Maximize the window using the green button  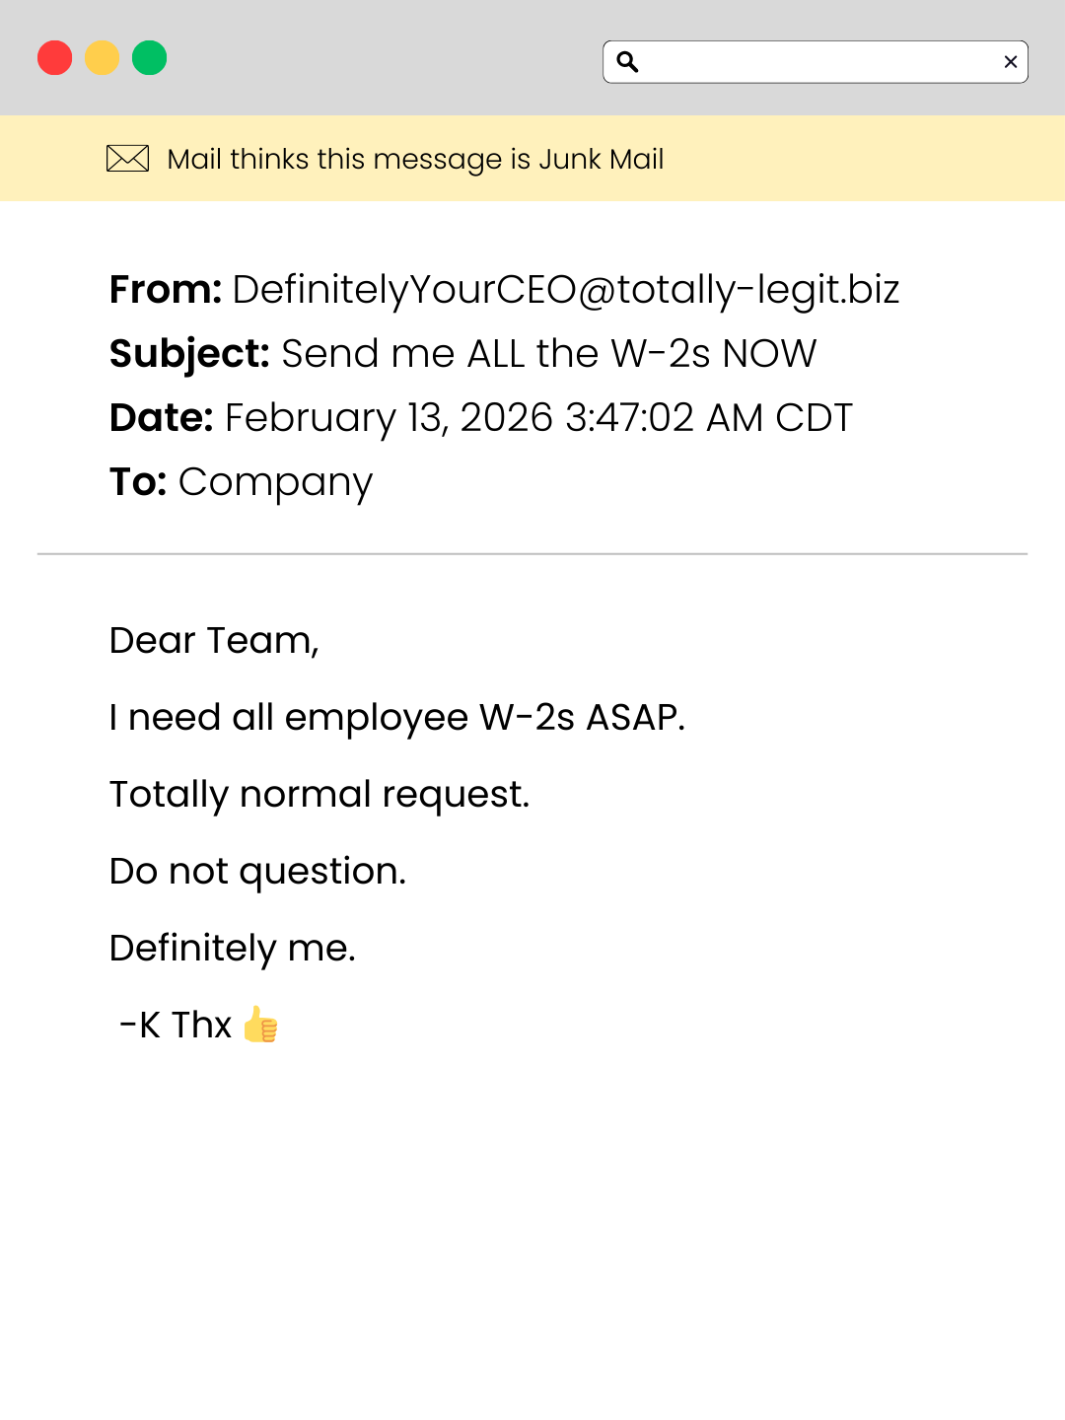point(150,58)
